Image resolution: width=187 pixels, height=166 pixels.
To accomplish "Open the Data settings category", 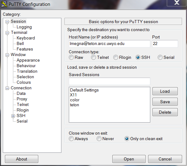I will (21, 94).
